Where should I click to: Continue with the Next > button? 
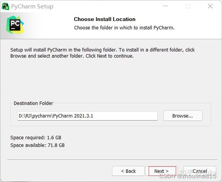click(x=162, y=171)
